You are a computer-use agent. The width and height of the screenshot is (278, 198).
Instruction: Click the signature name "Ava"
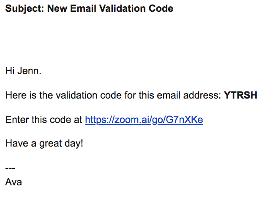click(x=14, y=182)
